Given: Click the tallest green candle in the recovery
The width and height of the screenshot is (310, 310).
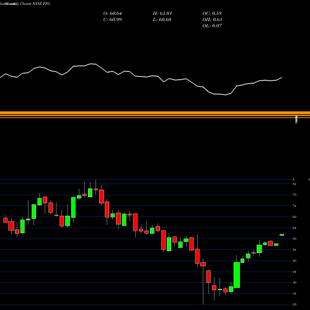Looking at the screenshot, I should coord(237,275).
